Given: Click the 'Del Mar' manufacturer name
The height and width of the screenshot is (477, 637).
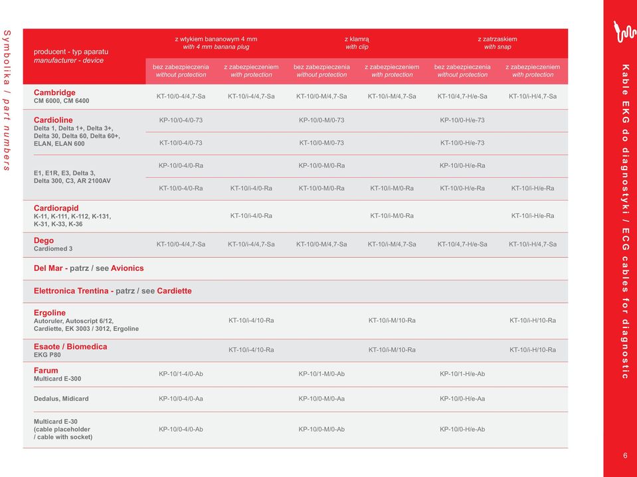Looking at the screenshot, I should pyautogui.click(x=48, y=268).
